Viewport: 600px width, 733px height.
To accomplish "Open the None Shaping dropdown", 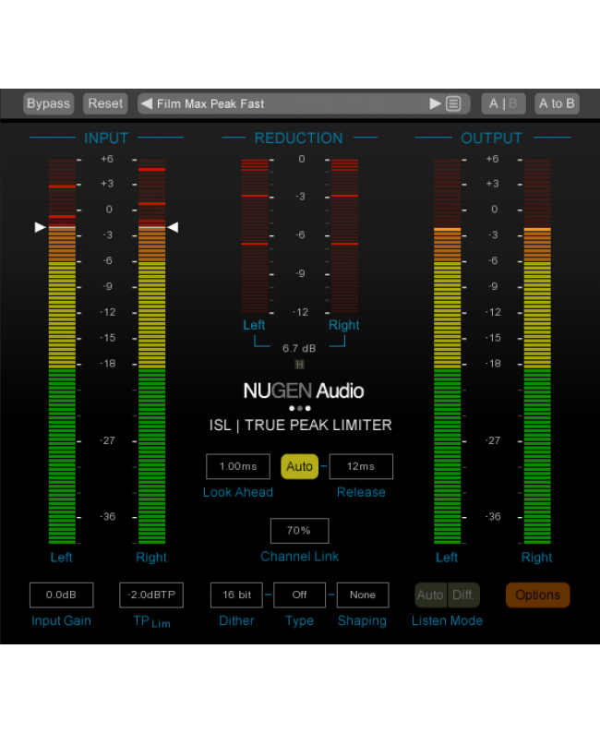I will [x=363, y=595].
